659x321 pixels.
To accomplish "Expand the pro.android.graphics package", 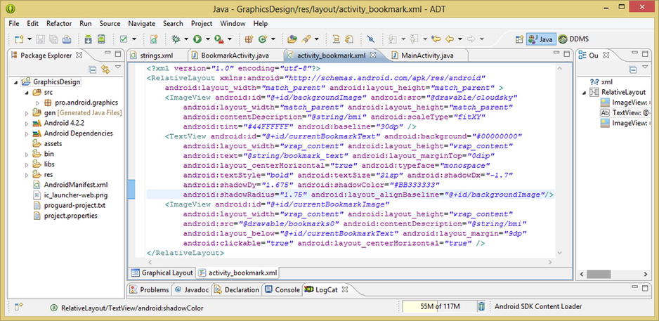I will pyautogui.click(x=37, y=103).
